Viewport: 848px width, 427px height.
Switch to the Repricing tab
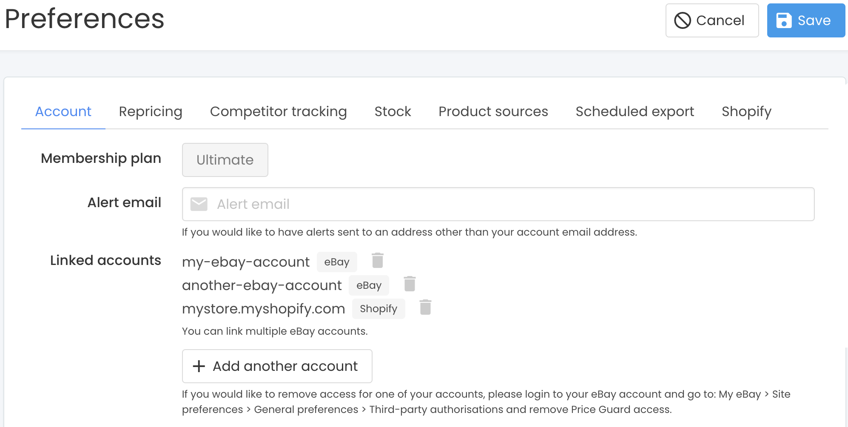point(151,111)
